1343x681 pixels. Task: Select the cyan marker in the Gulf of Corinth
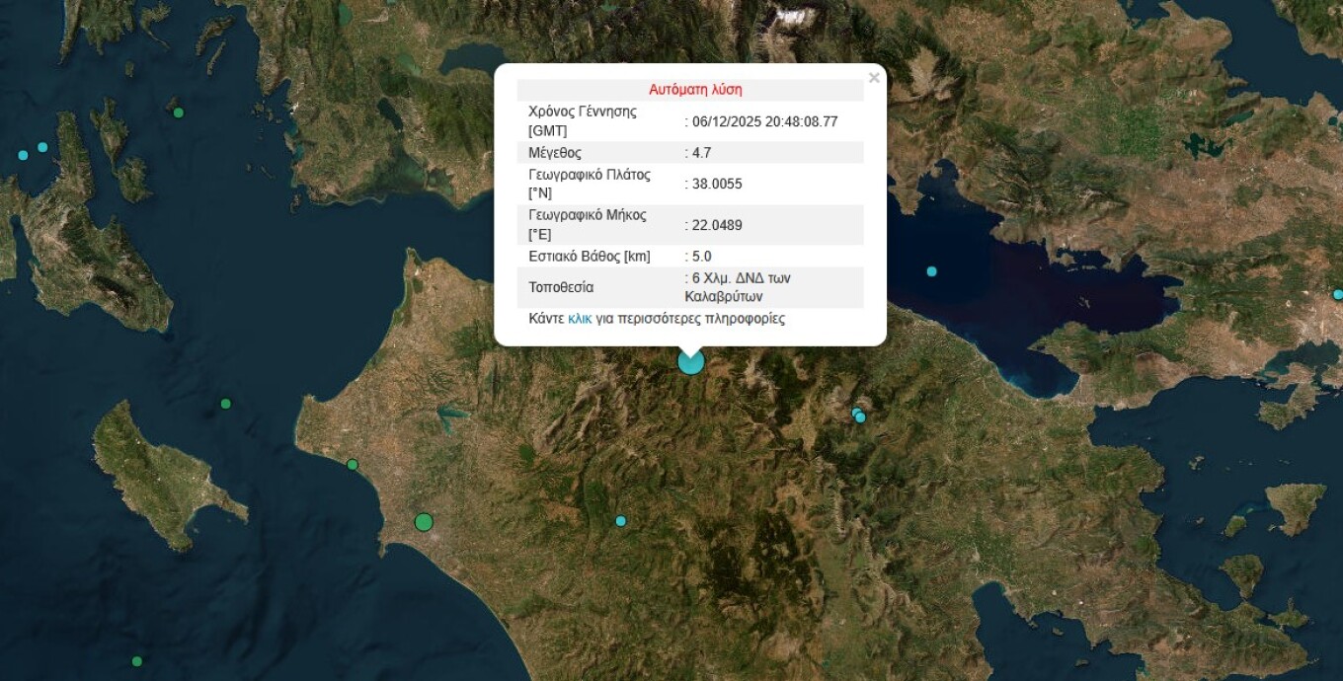(x=931, y=271)
